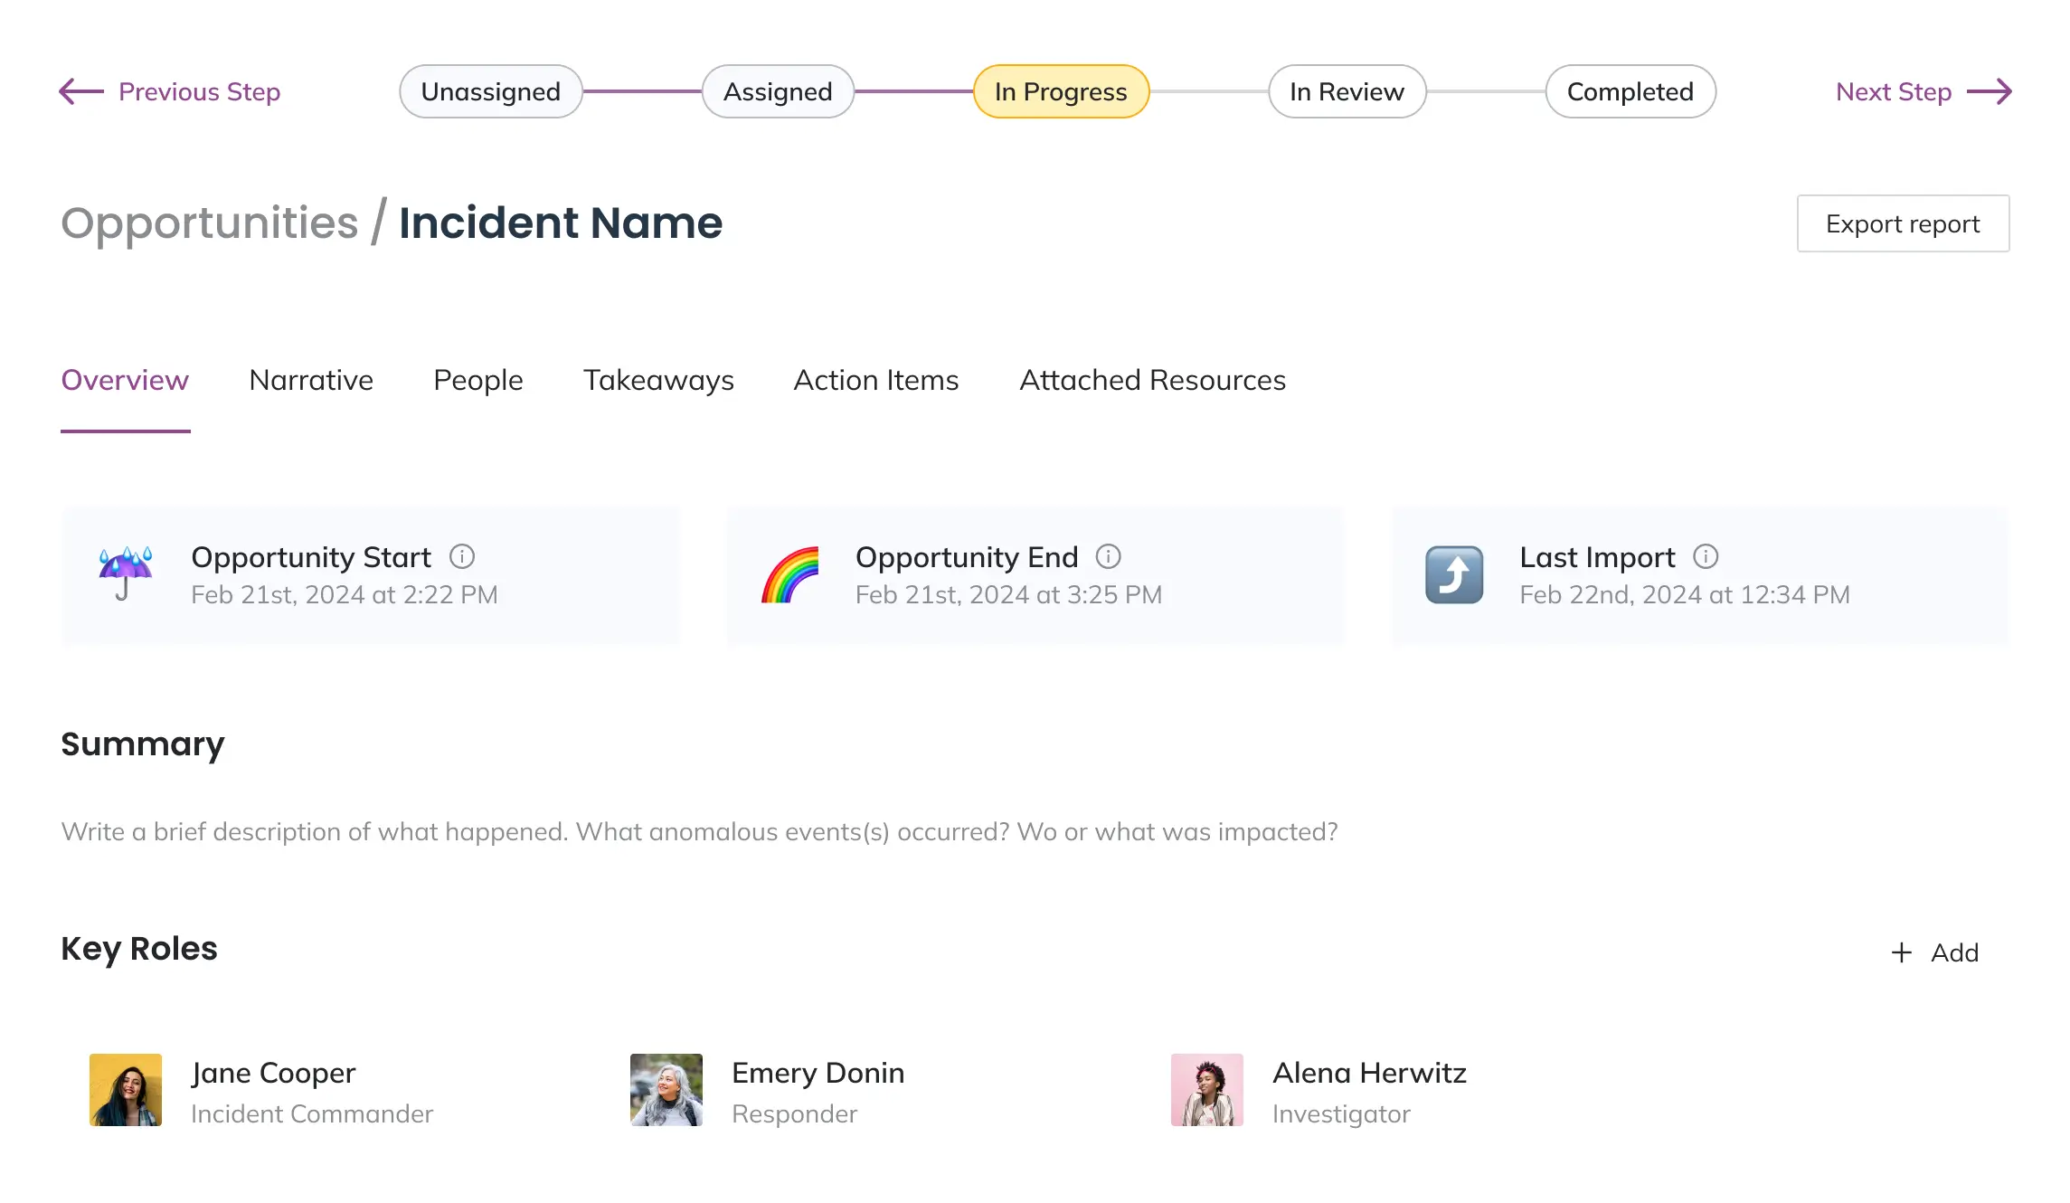Viewport: 2070px width, 1203px height.
Task: Open the Attached Resources tab
Action: pyautogui.click(x=1152, y=380)
